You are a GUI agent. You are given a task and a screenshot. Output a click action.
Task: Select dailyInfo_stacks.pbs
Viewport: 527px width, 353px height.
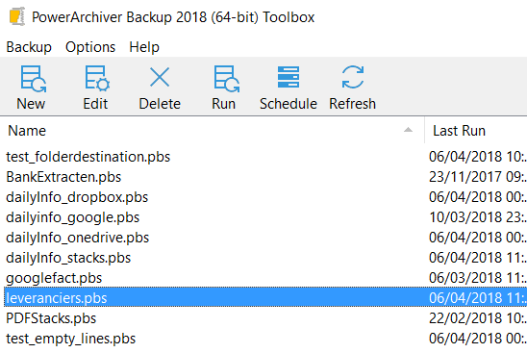[68, 258]
